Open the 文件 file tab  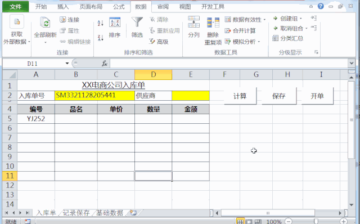[16, 7]
